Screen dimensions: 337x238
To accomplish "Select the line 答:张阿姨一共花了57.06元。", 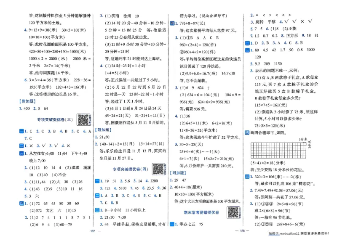I will (281, 197).
